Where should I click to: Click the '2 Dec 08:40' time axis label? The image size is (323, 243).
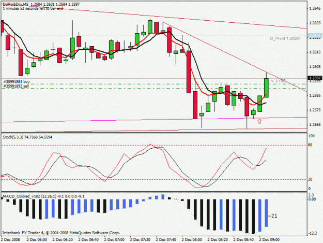pos(243,240)
